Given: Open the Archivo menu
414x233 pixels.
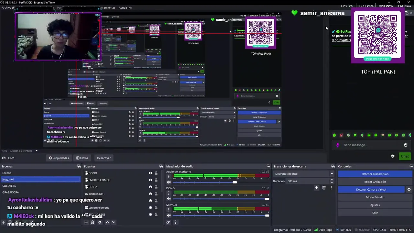Looking at the screenshot, I should click(8, 8).
